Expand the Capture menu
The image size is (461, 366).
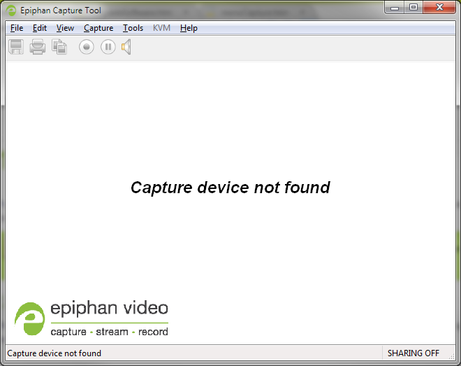[x=98, y=28]
